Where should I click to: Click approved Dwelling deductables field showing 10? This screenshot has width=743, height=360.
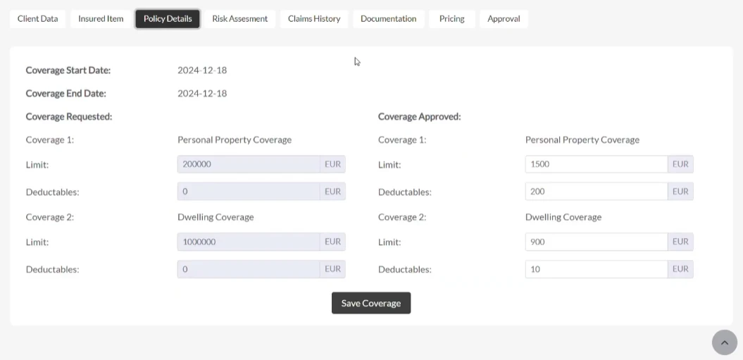597,269
